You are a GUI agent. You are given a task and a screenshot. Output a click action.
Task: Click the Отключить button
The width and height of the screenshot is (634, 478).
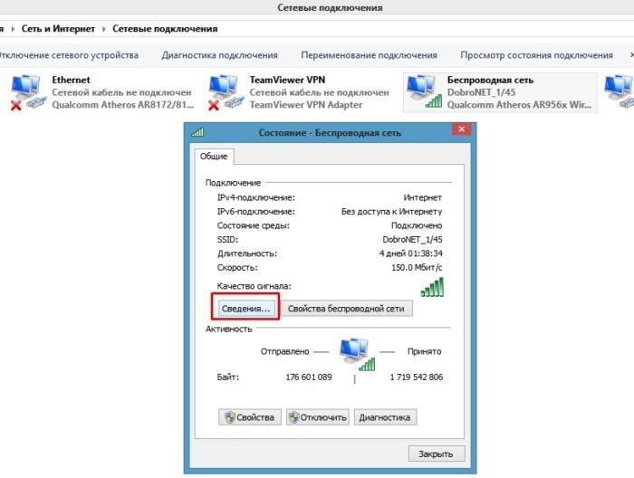[x=318, y=417]
